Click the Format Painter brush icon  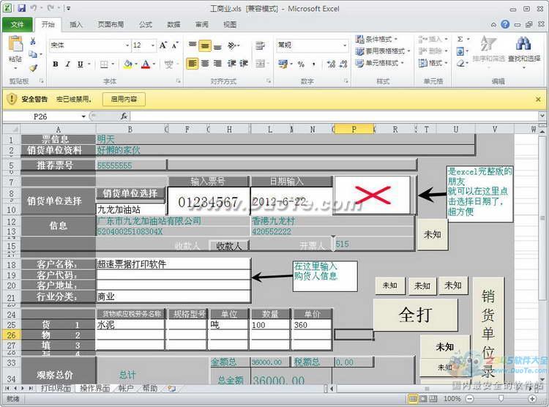pos(33,67)
